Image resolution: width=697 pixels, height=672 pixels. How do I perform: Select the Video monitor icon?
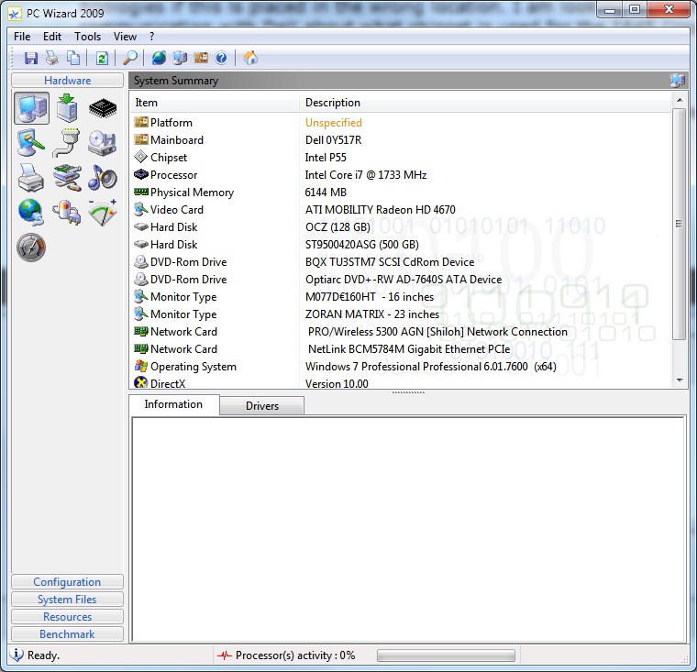30,143
